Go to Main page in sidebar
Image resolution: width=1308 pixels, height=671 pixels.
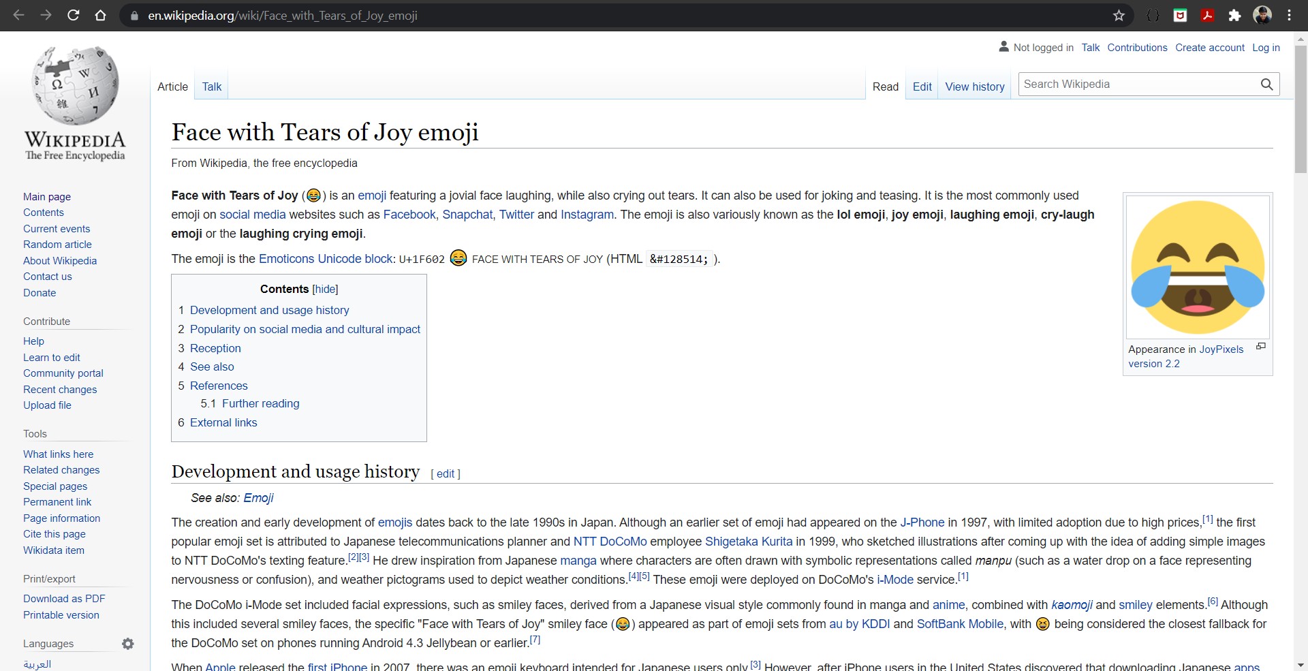point(47,197)
